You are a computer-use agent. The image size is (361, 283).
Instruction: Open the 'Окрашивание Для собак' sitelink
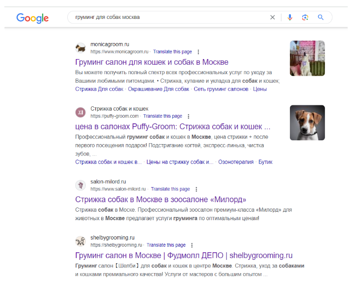158,89
